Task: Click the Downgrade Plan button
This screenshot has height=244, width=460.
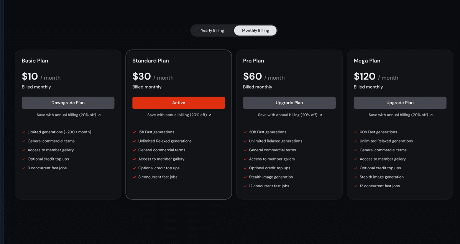Action: click(x=68, y=103)
